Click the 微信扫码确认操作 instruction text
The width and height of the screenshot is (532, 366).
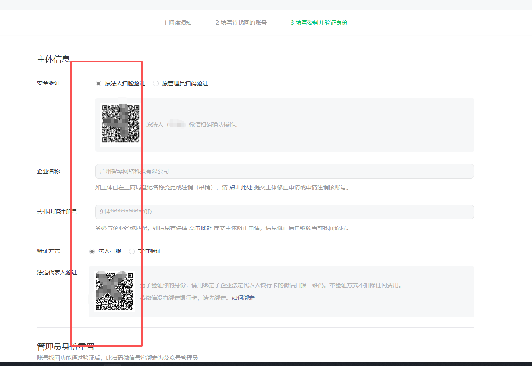(x=214, y=124)
